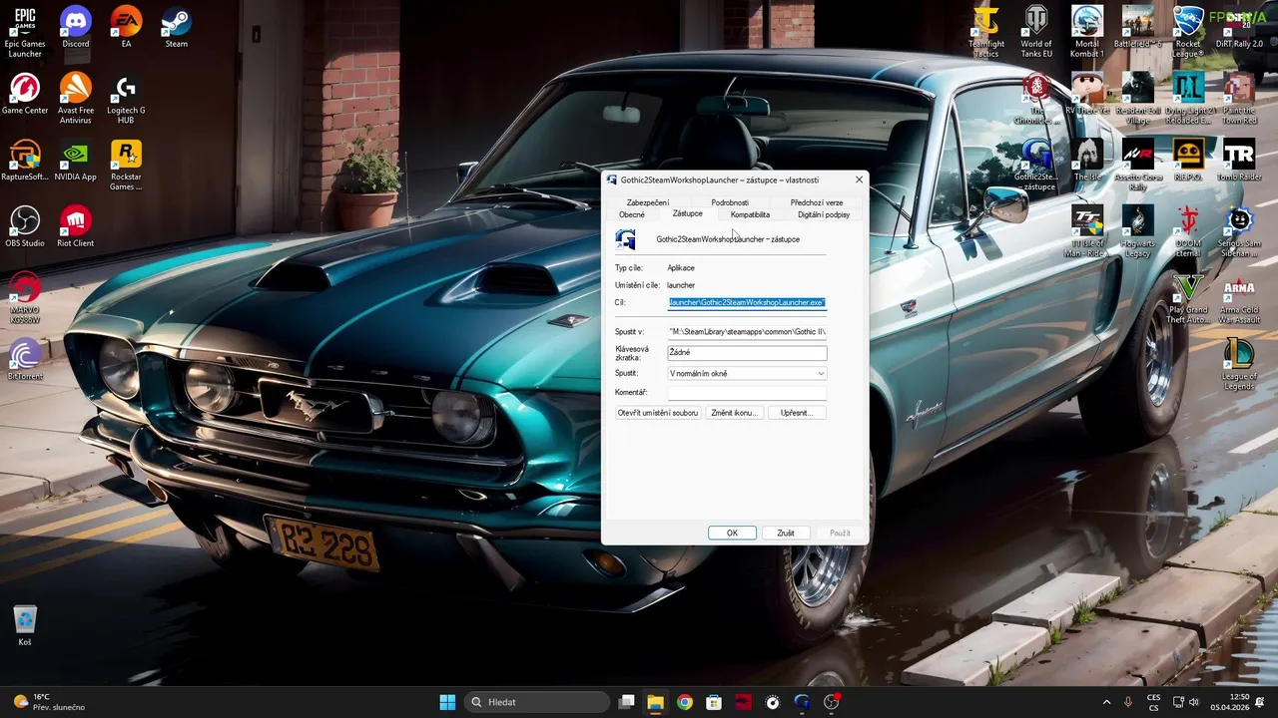Expand the Spustit window mode dropdown
The height and width of the screenshot is (718, 1278).
point(747,373)
